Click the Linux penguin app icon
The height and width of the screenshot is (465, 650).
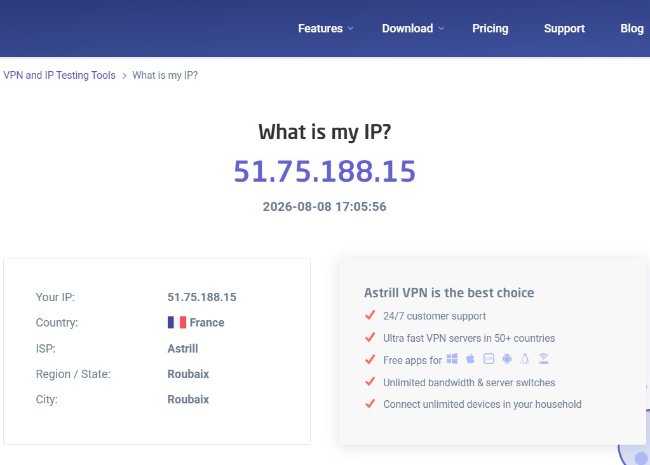[x=525, y=359]
